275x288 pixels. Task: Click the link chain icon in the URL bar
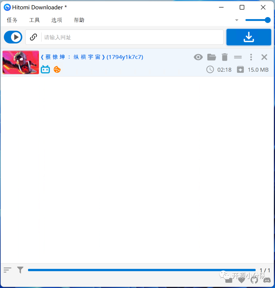click(x=33, y=37)
